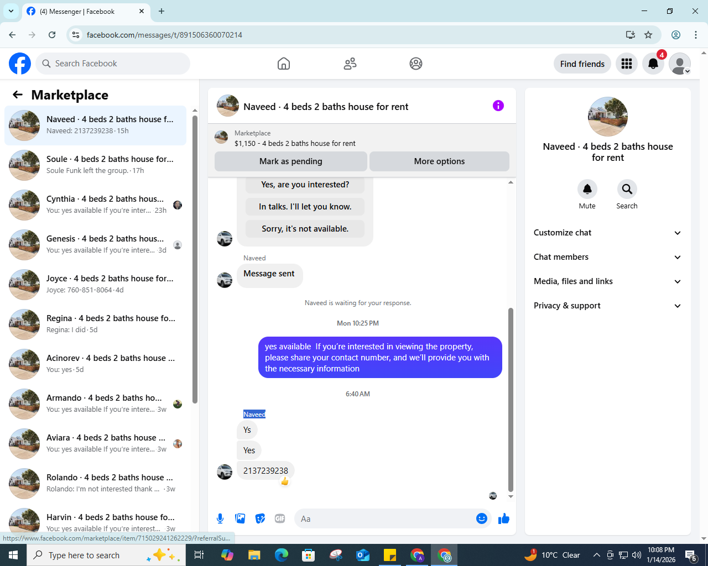Click the More options button
Screen dimensions: 708x566
439,161
